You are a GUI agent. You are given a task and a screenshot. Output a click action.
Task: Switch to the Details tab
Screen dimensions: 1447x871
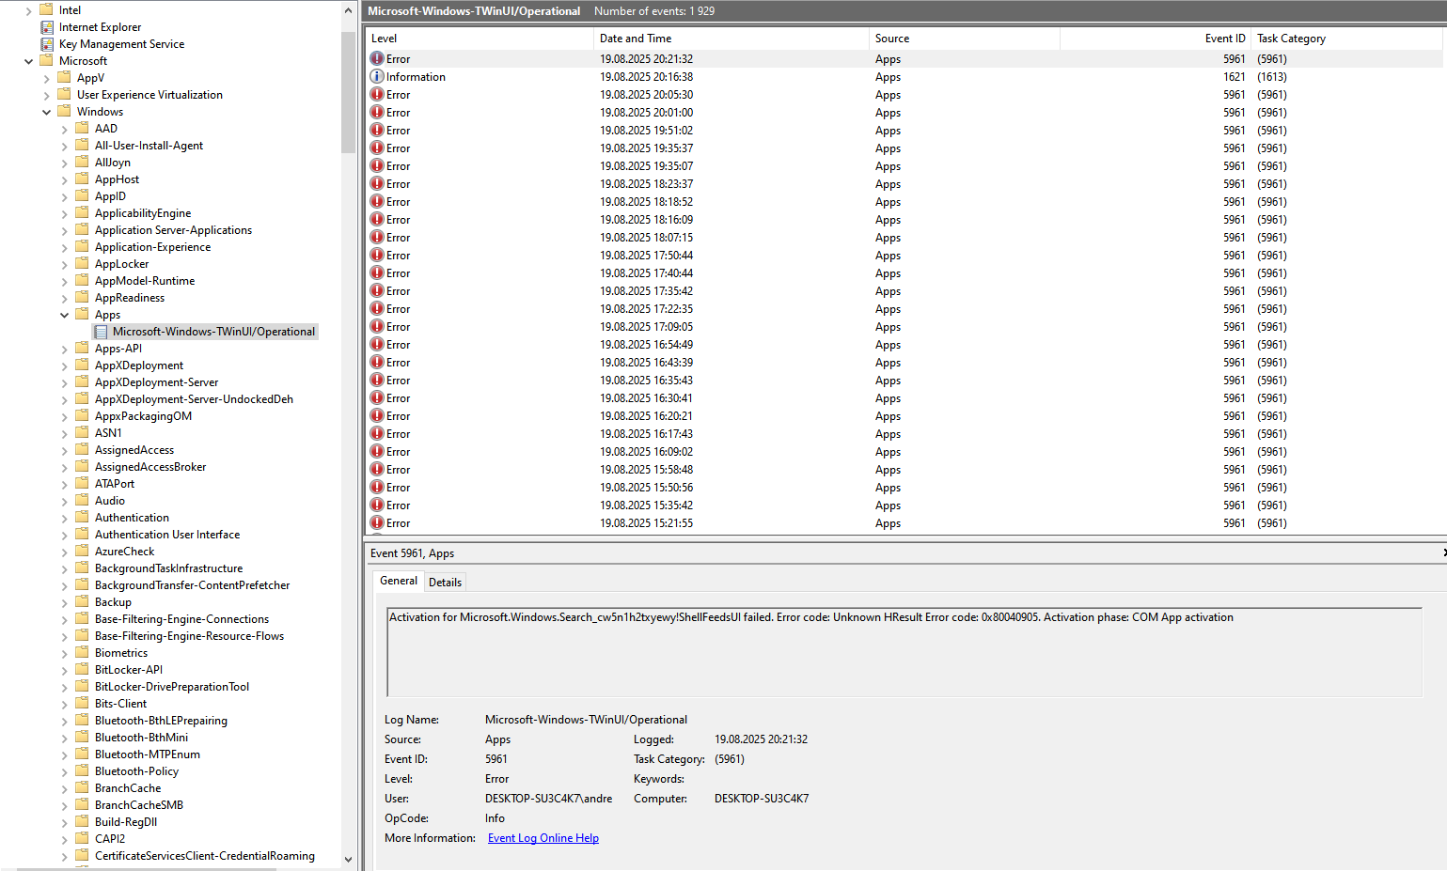(445, 583)
